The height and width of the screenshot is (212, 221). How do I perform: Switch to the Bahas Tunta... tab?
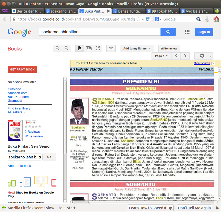click(x=128, y=11)
